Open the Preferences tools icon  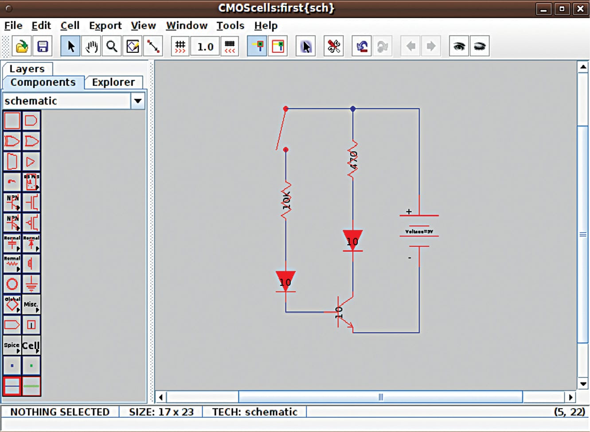click(333, 47)
